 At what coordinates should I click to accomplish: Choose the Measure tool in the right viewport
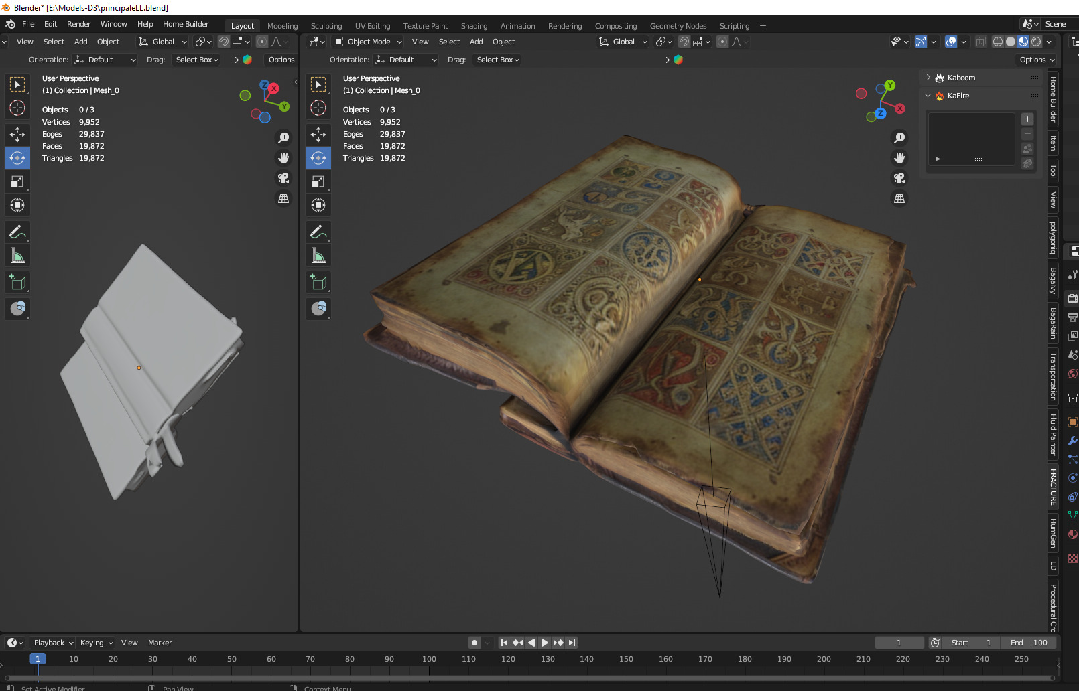[318, 256]
